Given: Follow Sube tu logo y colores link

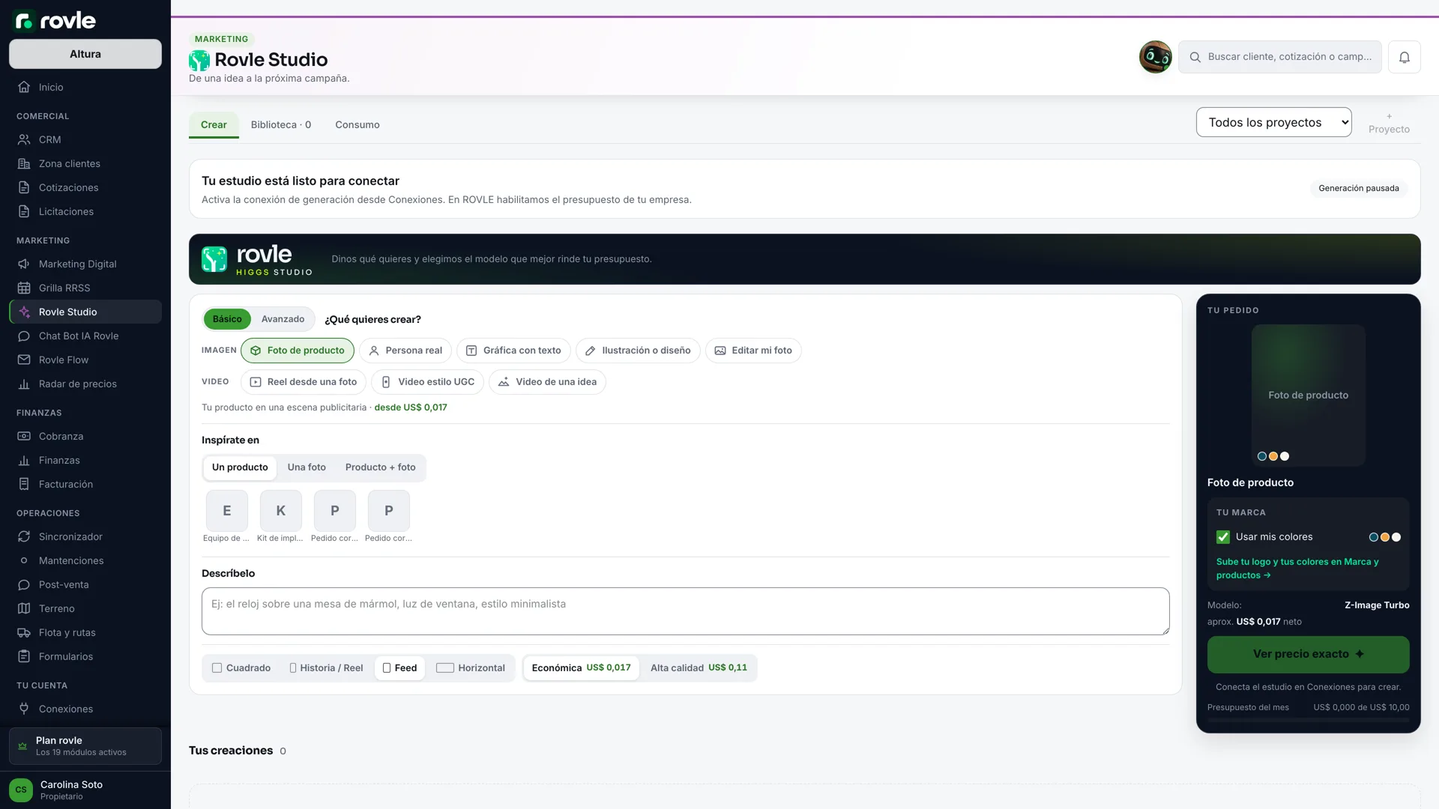Looking at the screenshot, I should pyautogui.click(x=1297, y=569).
